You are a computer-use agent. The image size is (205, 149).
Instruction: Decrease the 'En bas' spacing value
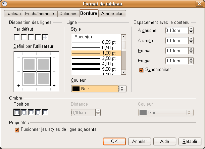coord(191,63)
